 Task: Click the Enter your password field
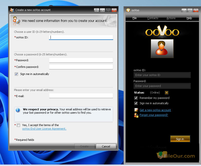pyautogui.click(x=162, y=86)
